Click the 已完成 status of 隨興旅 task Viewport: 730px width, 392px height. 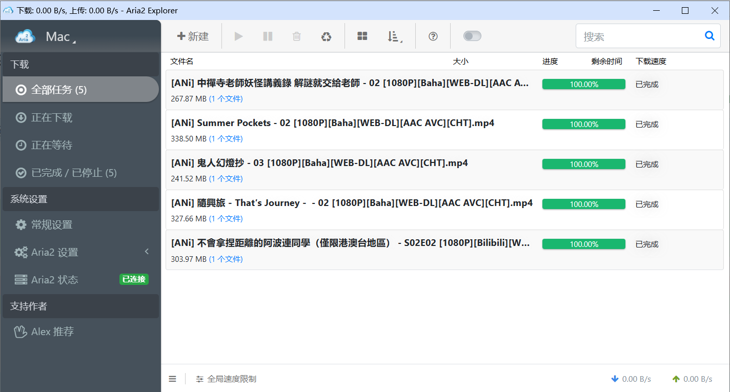click(x=647, y=204)
